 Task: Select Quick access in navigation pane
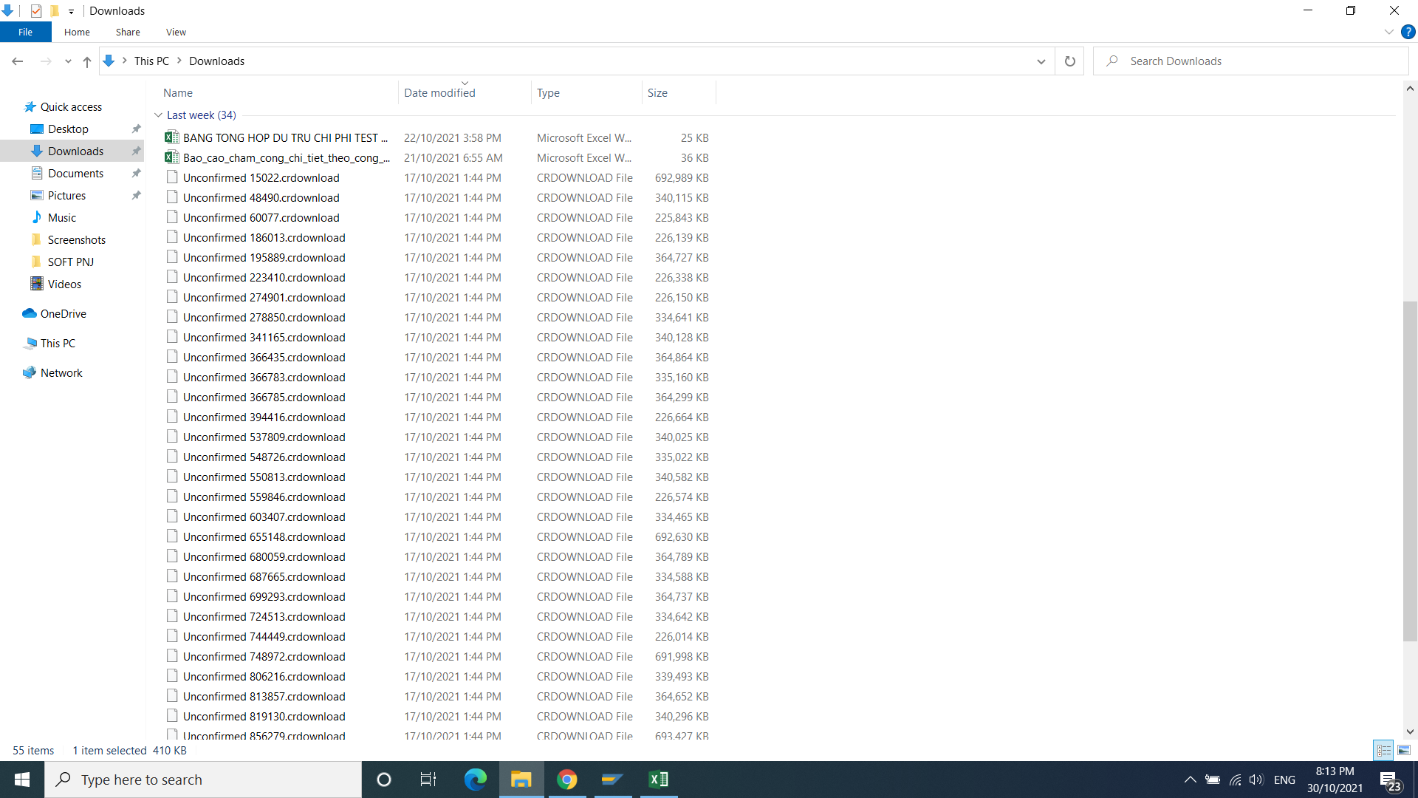tap(71, 107)
